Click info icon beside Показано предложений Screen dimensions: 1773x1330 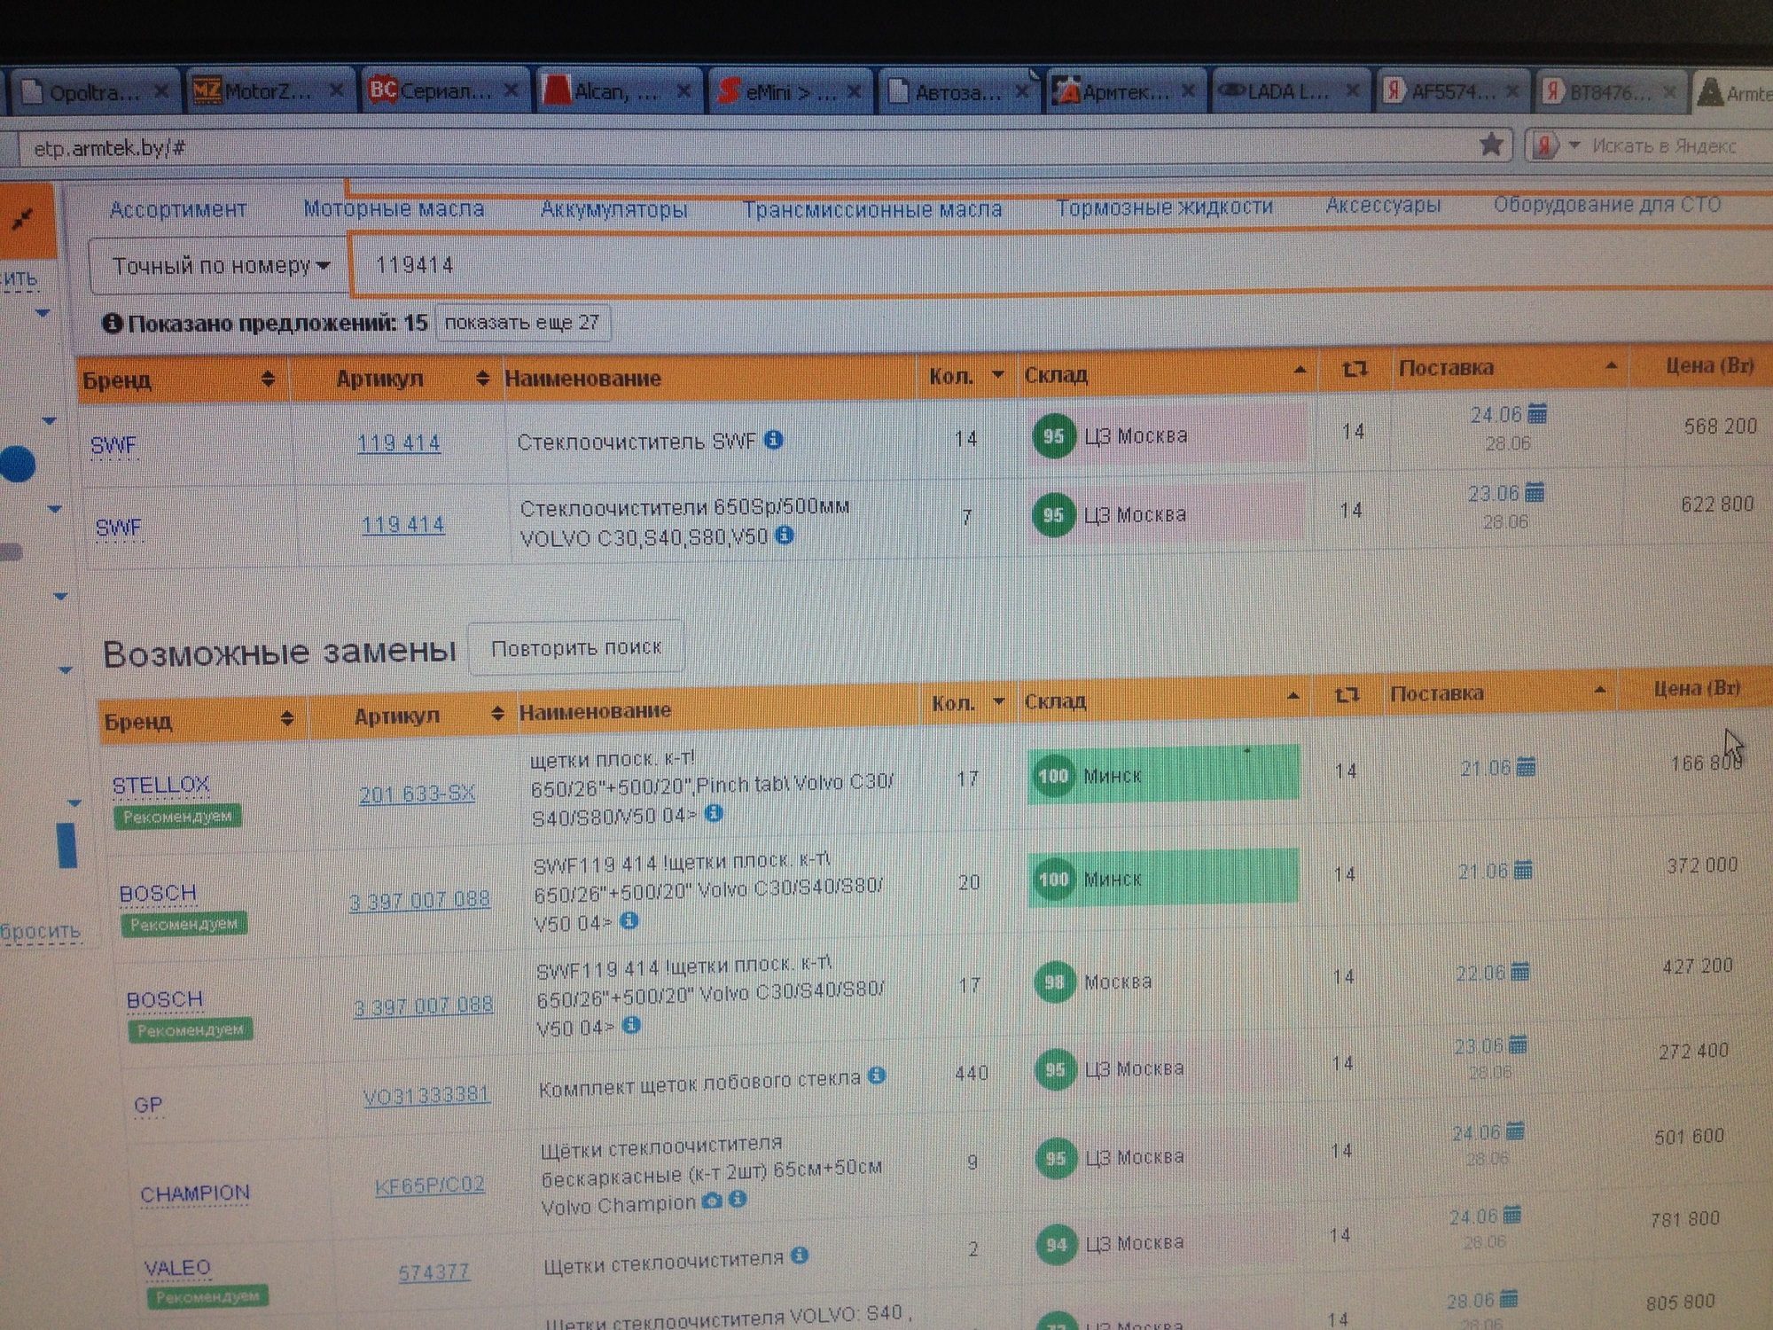(x=112, y=323)
